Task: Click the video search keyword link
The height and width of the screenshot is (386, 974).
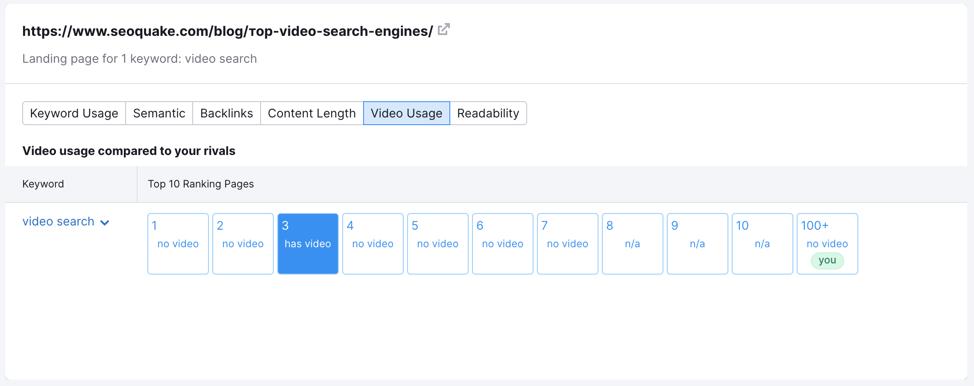Action: tap(58, 222)
